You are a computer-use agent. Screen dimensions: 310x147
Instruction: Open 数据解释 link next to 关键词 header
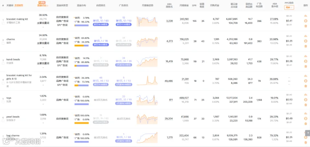coord(19,5)
